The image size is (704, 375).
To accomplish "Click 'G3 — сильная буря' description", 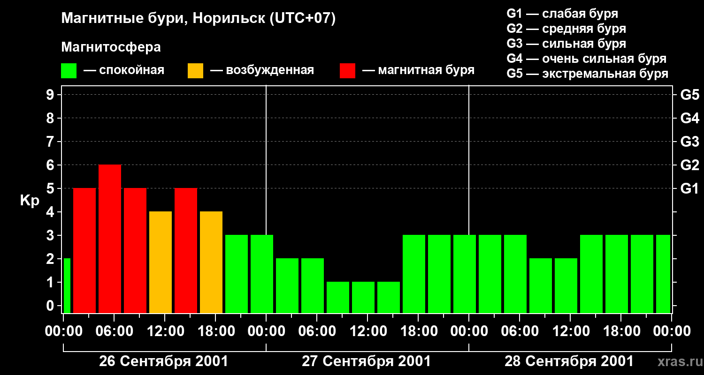I will click(566, 44).
